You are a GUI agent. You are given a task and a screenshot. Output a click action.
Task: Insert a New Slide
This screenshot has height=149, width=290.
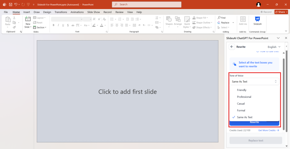pyautogui.click(x=28, y=22)
